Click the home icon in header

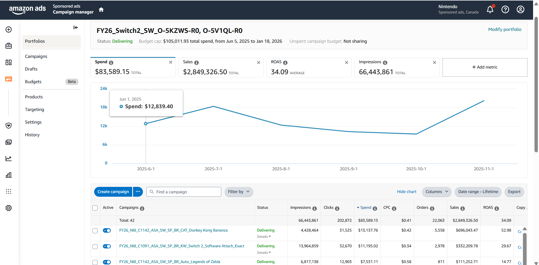pos(101,10)
